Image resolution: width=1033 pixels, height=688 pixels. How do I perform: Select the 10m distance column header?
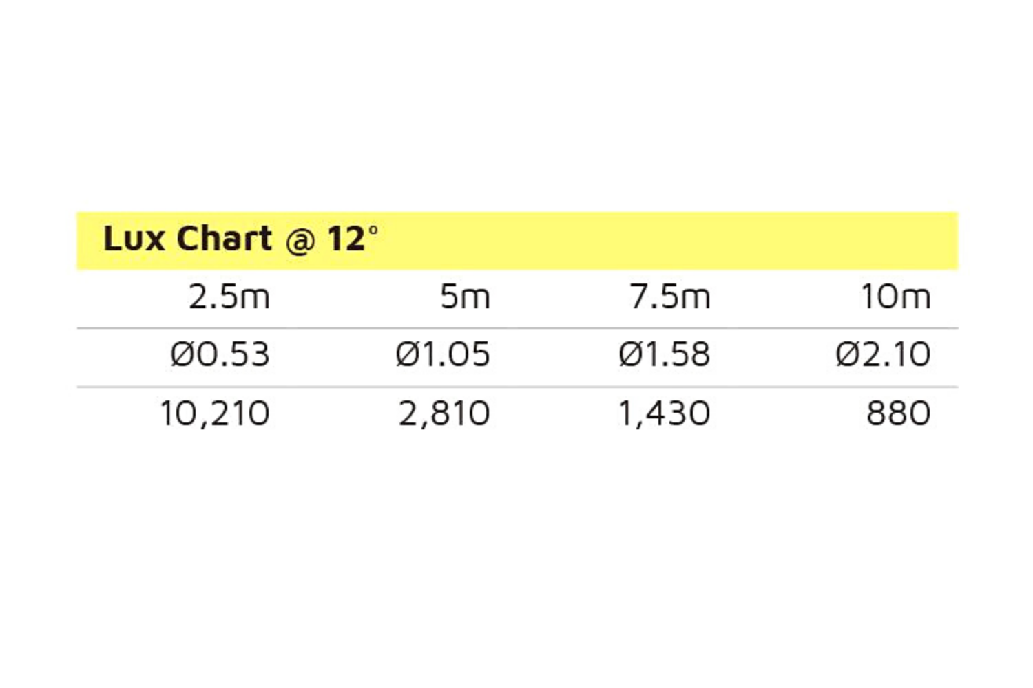point(895,297)
